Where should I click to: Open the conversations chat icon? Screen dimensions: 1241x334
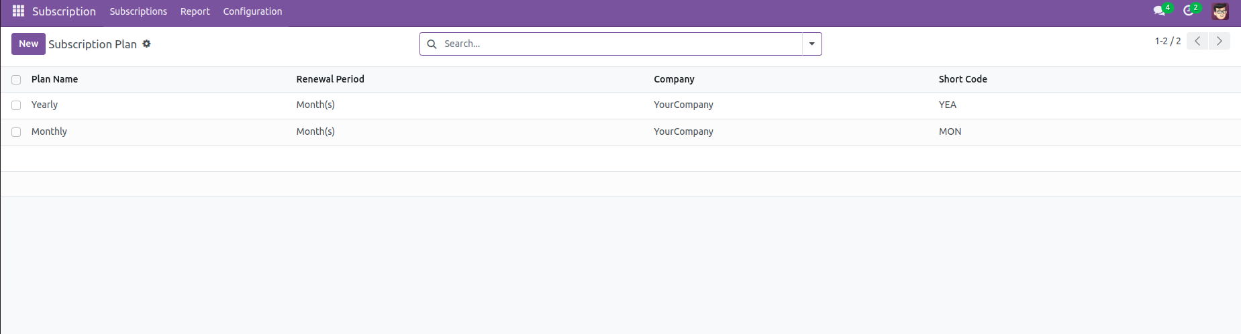1158,11
